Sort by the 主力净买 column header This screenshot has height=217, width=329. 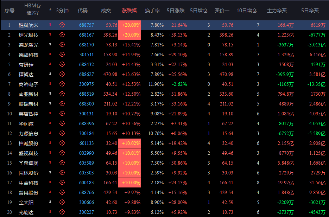(x=277, y=11)
